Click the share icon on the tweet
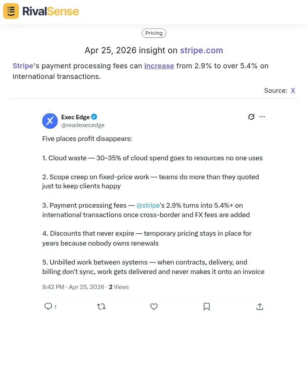This screenshot has width=308, height=379. pos(259,306)
